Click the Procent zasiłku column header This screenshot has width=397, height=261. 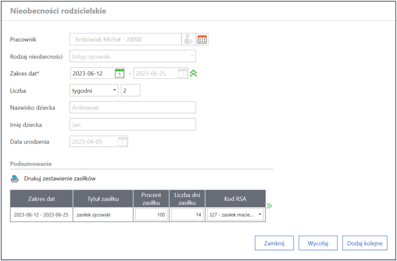coord(151,199)
